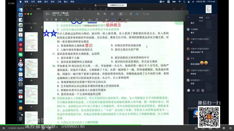Select the 讨论 tab in chat panel
The image size is (234, 131).
coord(201,18)
